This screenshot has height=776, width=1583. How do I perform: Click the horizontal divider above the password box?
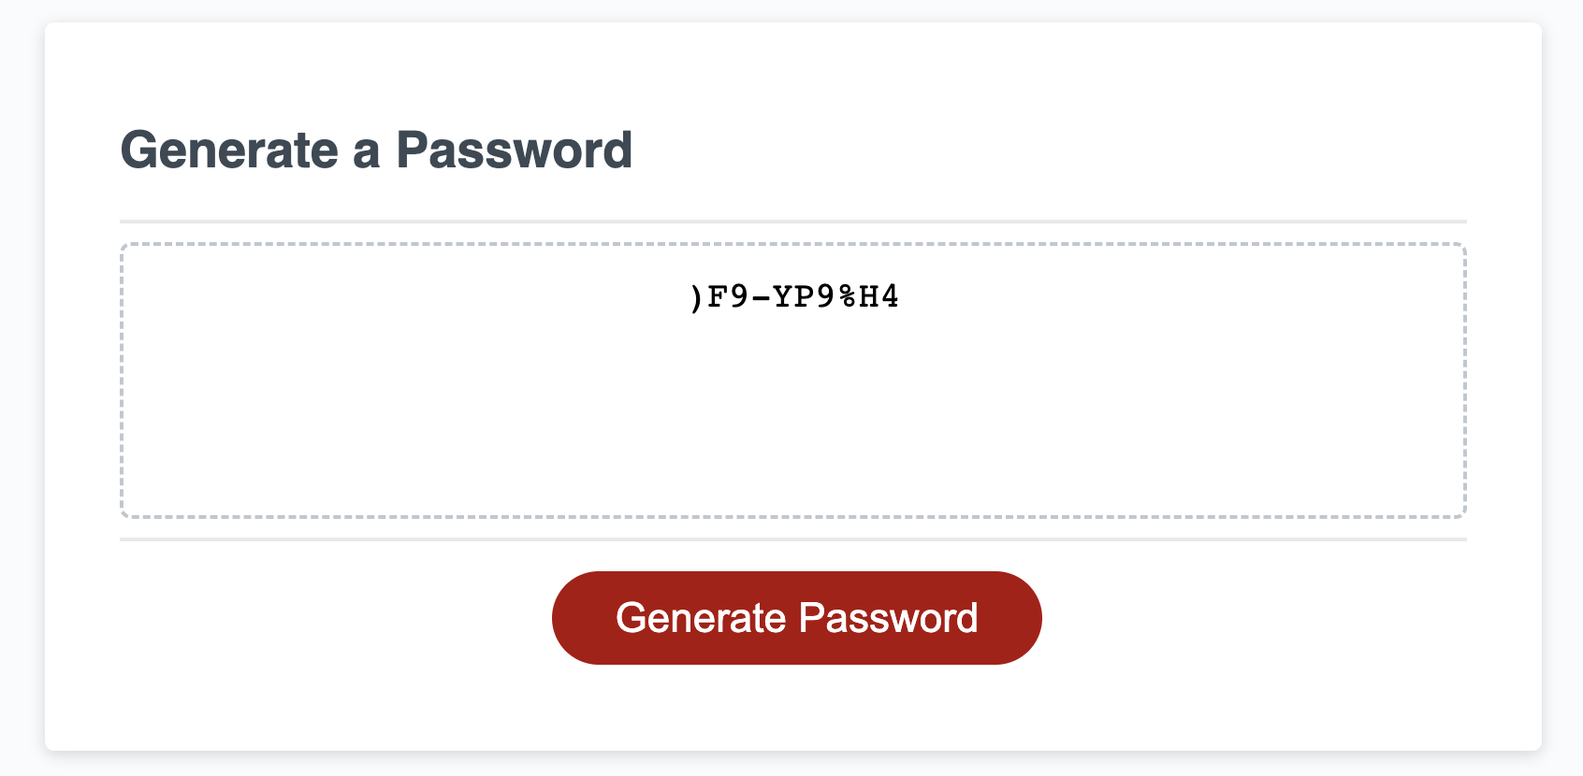tap(793, 217)
